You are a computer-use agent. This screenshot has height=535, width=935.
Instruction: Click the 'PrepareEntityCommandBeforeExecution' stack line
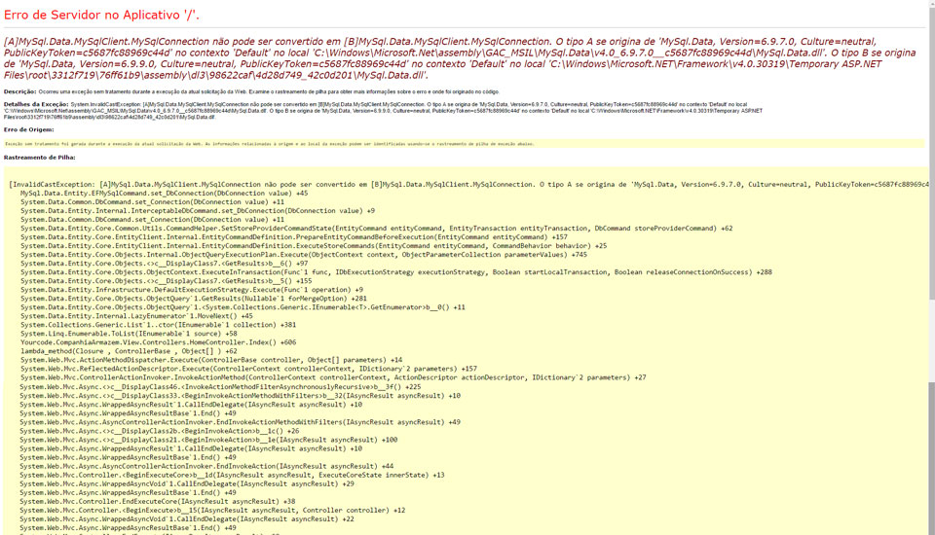point(294,236)
